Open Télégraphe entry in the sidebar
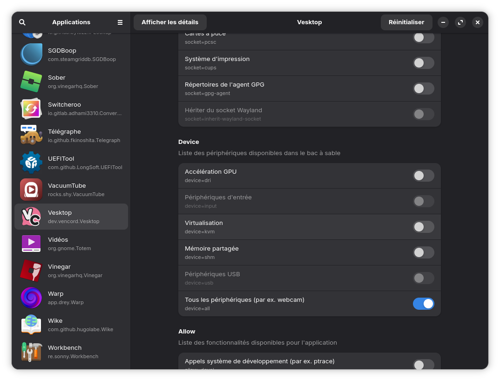 click(71, 136)
